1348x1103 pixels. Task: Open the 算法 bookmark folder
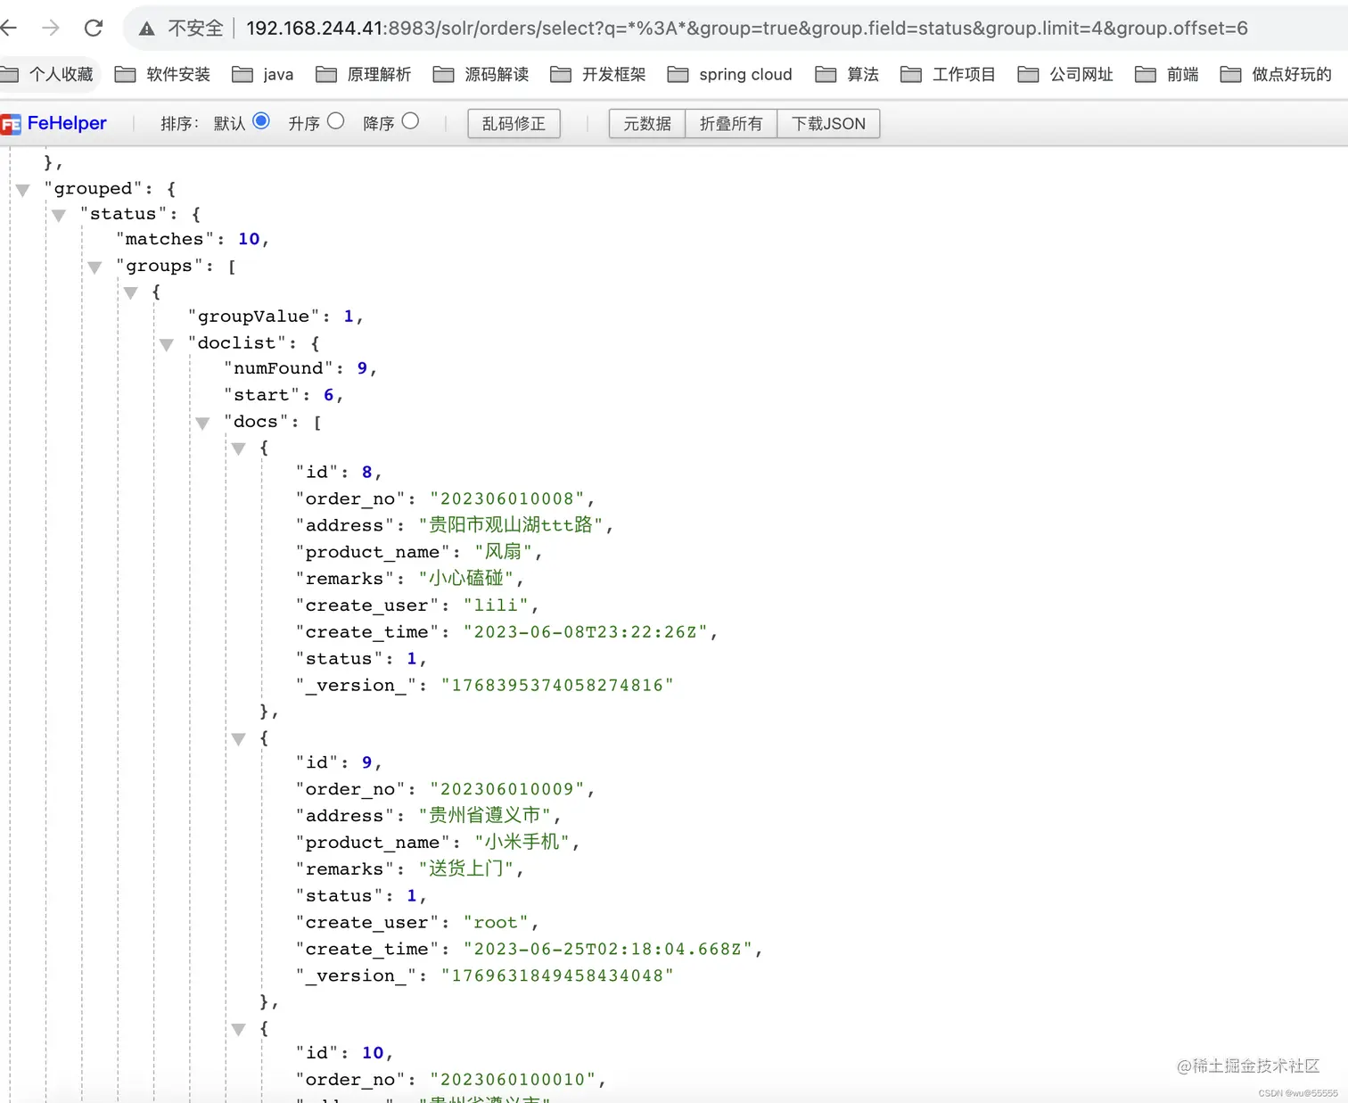[x=847, y=74]
